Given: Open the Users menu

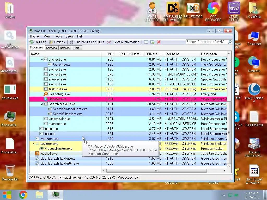Looking at the screenshot, I should pyautogui.click(x=69, y=36).
